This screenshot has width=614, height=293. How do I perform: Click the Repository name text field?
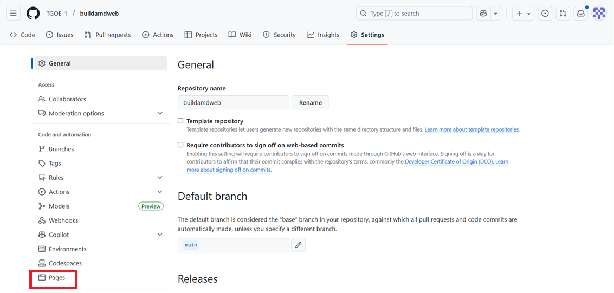tap(233, 102)
